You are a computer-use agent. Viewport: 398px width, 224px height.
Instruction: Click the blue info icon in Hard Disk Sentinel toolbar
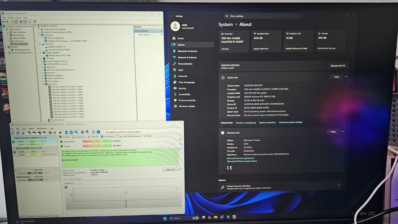click(x=98, y=132)
